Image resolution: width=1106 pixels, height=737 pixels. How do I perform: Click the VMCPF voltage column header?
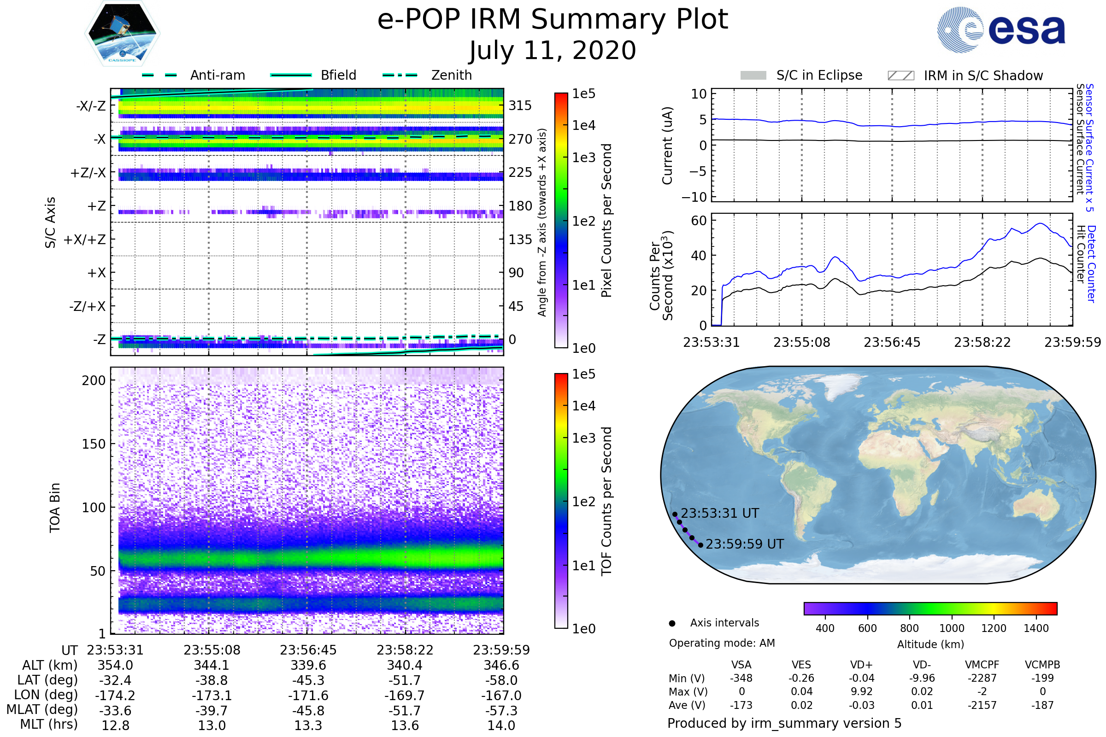982,665
